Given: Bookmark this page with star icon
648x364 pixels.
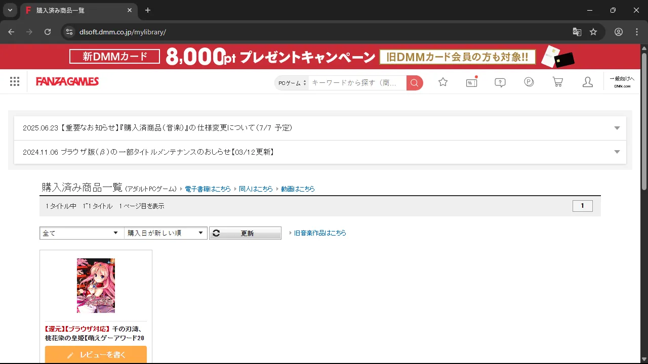Looking at the screenshot, I should [593, 32].
